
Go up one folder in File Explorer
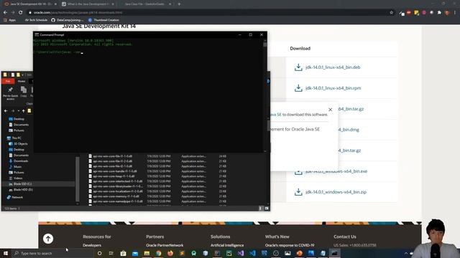click(24, 111)
